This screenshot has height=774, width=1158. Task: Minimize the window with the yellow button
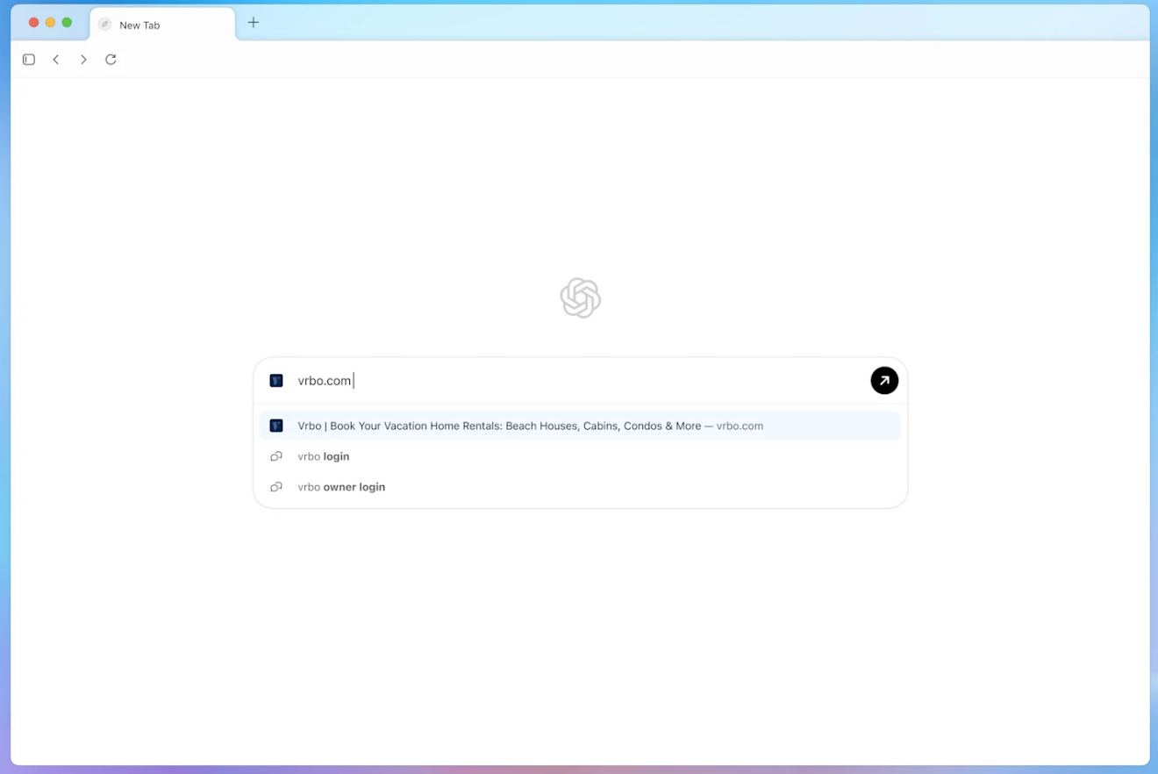point(50,23)
